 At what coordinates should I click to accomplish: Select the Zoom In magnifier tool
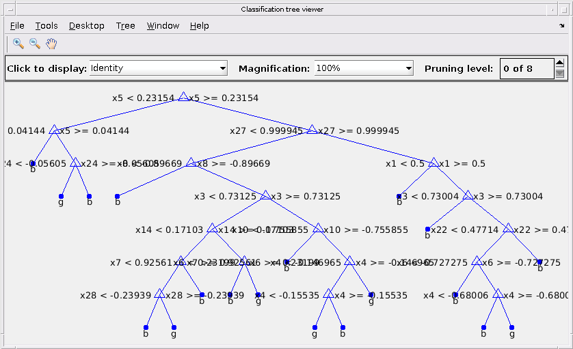click(18, 44)
